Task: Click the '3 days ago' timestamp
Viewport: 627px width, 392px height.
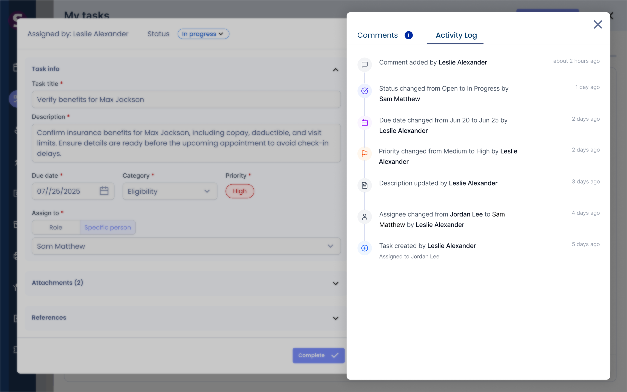Action: [586, 182]
